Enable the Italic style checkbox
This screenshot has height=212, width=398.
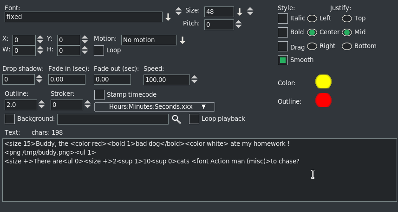click(x=282, y=19)
